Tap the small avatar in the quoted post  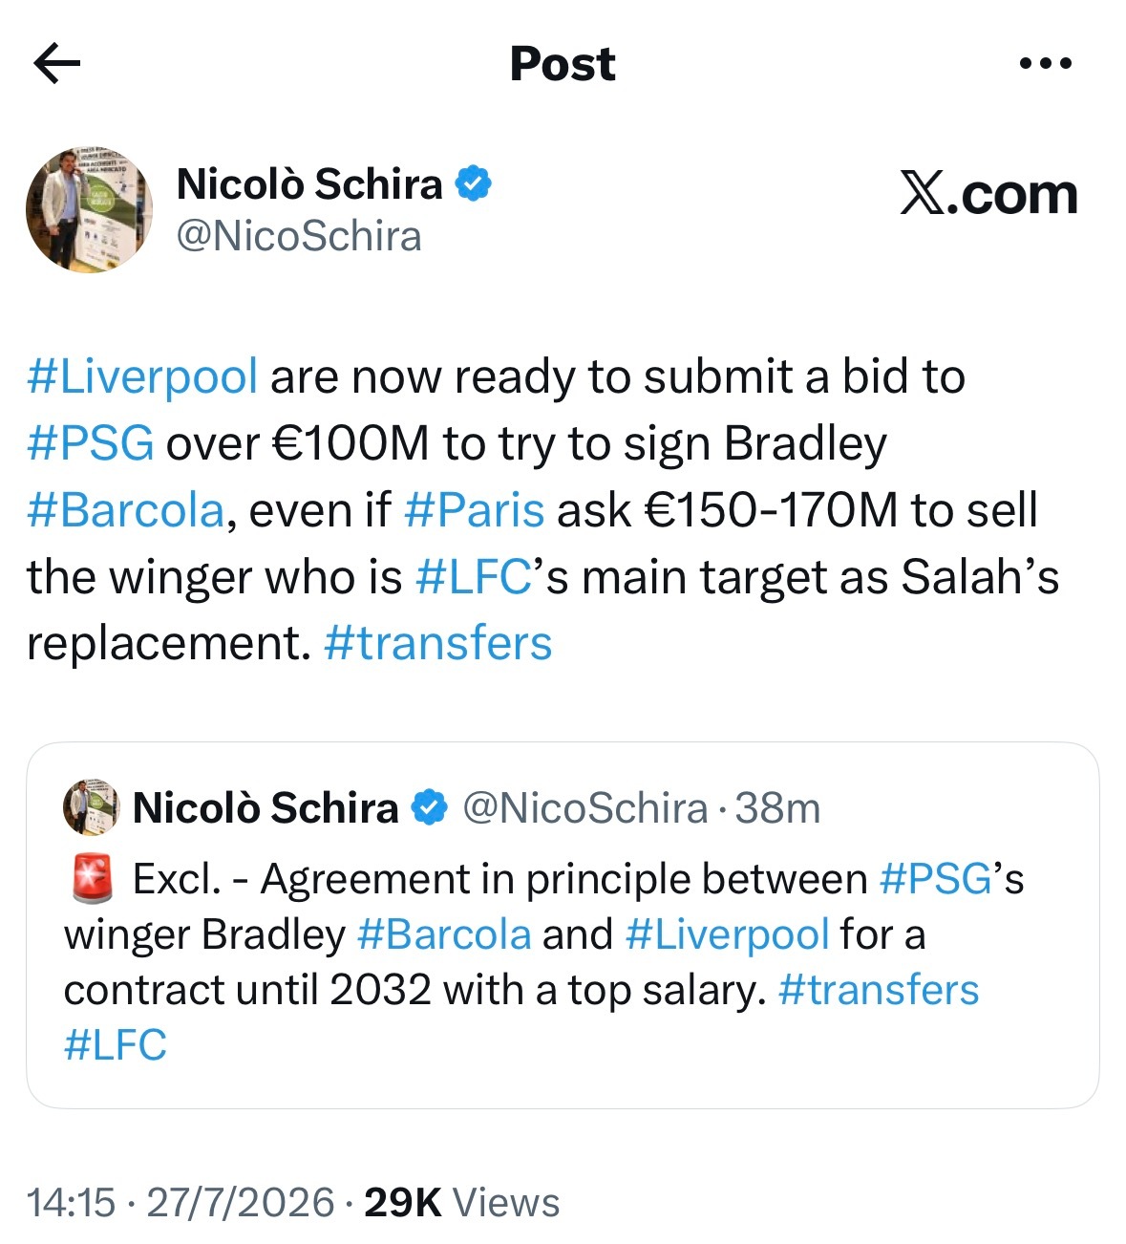pos(92,807)
